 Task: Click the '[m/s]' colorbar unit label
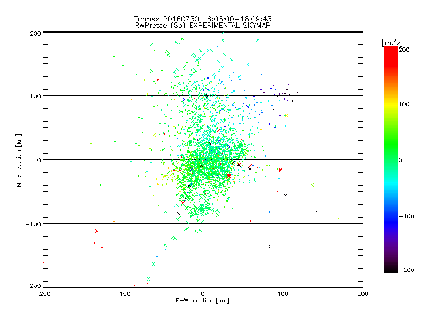tap(392, 43)
